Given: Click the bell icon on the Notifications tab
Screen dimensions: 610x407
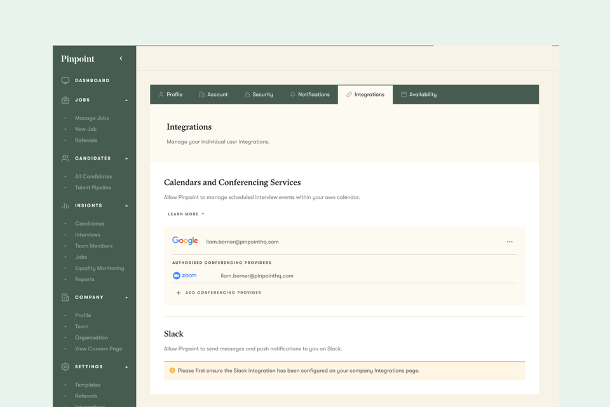Looking at the screenshot, I should 292,95.
